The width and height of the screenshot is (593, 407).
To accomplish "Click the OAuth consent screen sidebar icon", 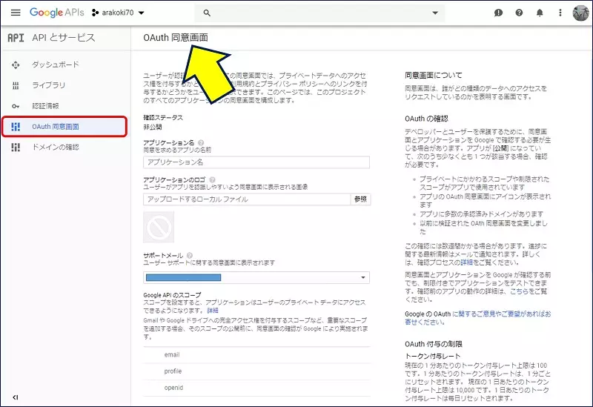I will point(16,127).
